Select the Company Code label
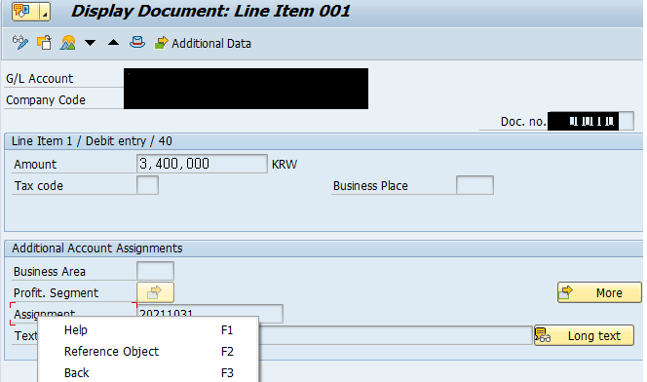647x382 pixels. point(46,99)
